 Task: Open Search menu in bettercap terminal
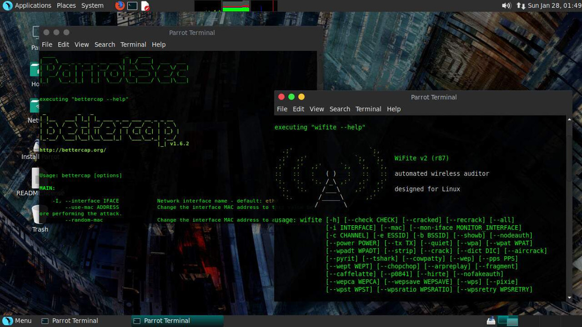pyautogui.click(x=105, y=45)
